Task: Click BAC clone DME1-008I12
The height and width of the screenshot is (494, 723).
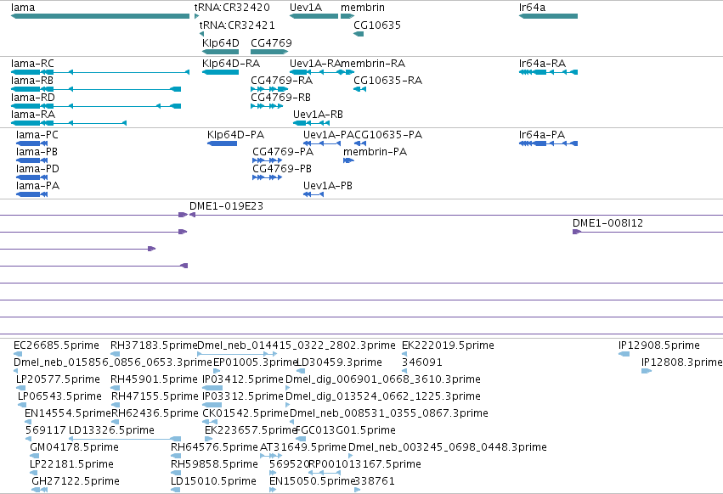Action: tap(607, 223)
